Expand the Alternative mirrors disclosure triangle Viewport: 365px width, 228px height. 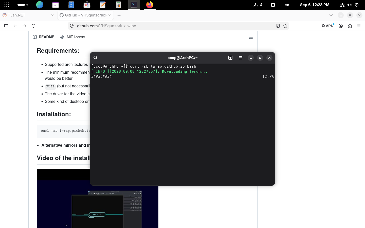point(38,145)
